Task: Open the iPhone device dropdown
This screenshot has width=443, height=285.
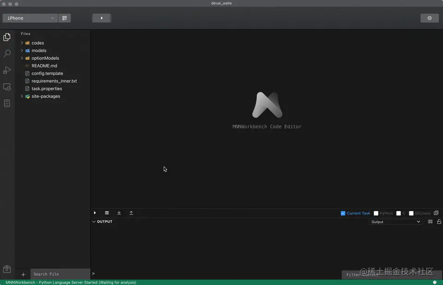Action: coord(30,18)
